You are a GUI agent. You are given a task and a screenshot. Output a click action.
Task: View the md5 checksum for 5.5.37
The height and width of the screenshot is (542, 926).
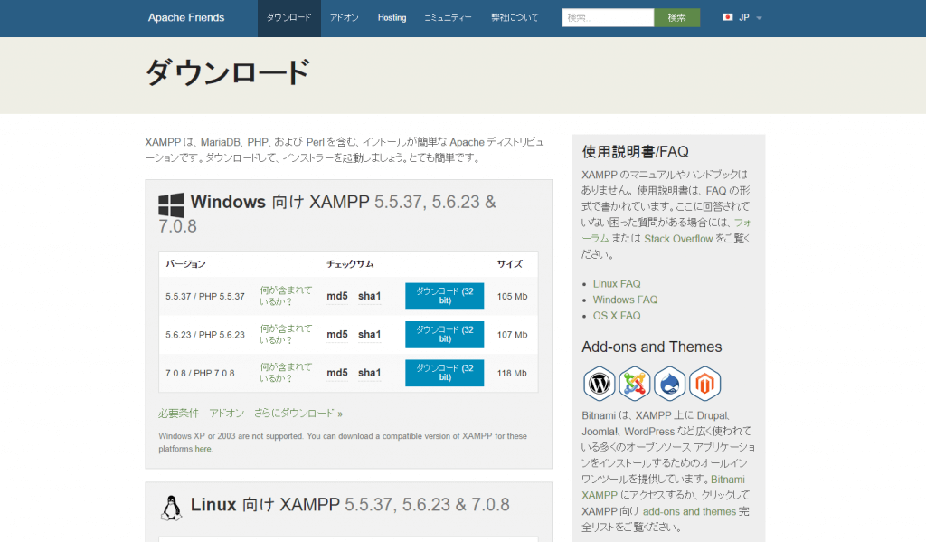(x=335, y=296)
